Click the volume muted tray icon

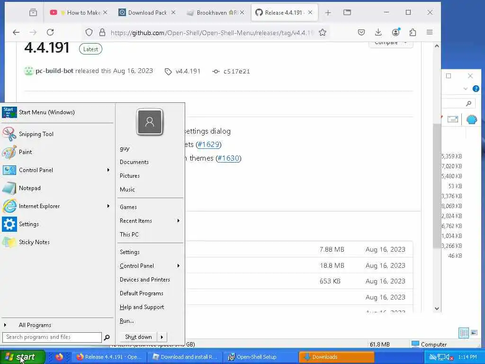(x=449, y=357)
